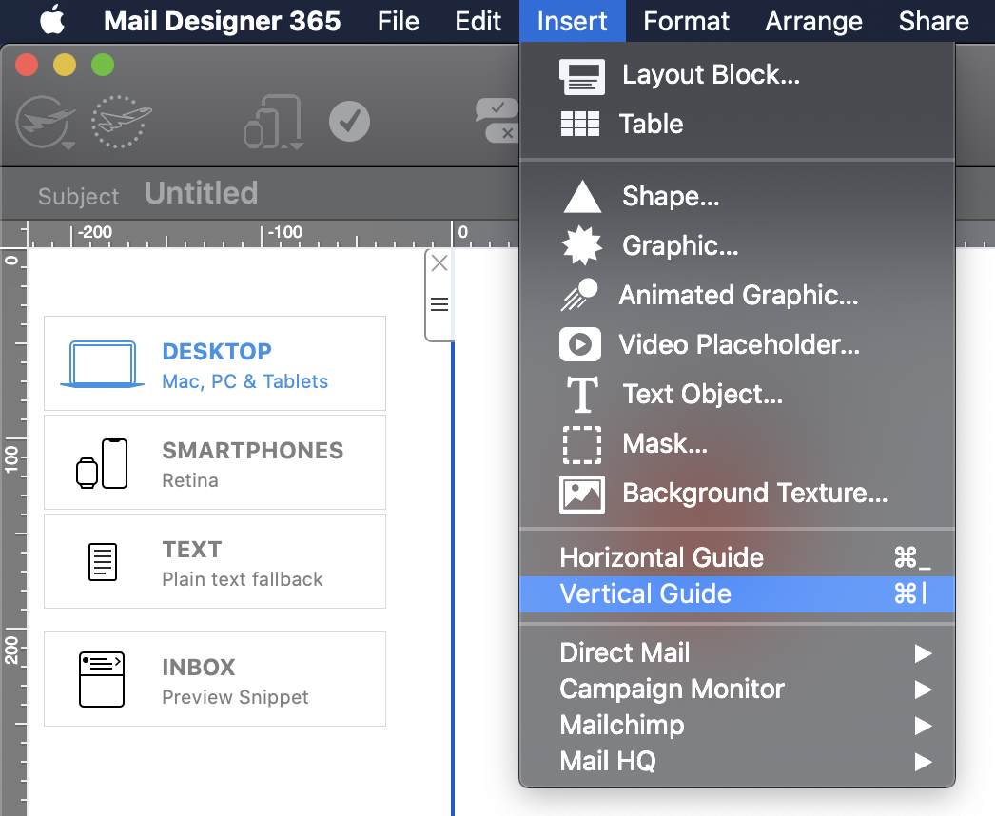Image resolution: width=995 pixels, height=816 pixels.
Task: Select the Inbox Preview Snippet view
Action: (214, 679)
